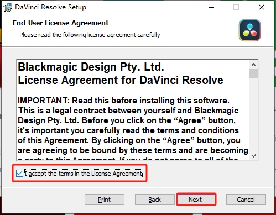Click the installer icon in title bar
The height and width of the screenshot is (215, 276).
tap(8, 7)
